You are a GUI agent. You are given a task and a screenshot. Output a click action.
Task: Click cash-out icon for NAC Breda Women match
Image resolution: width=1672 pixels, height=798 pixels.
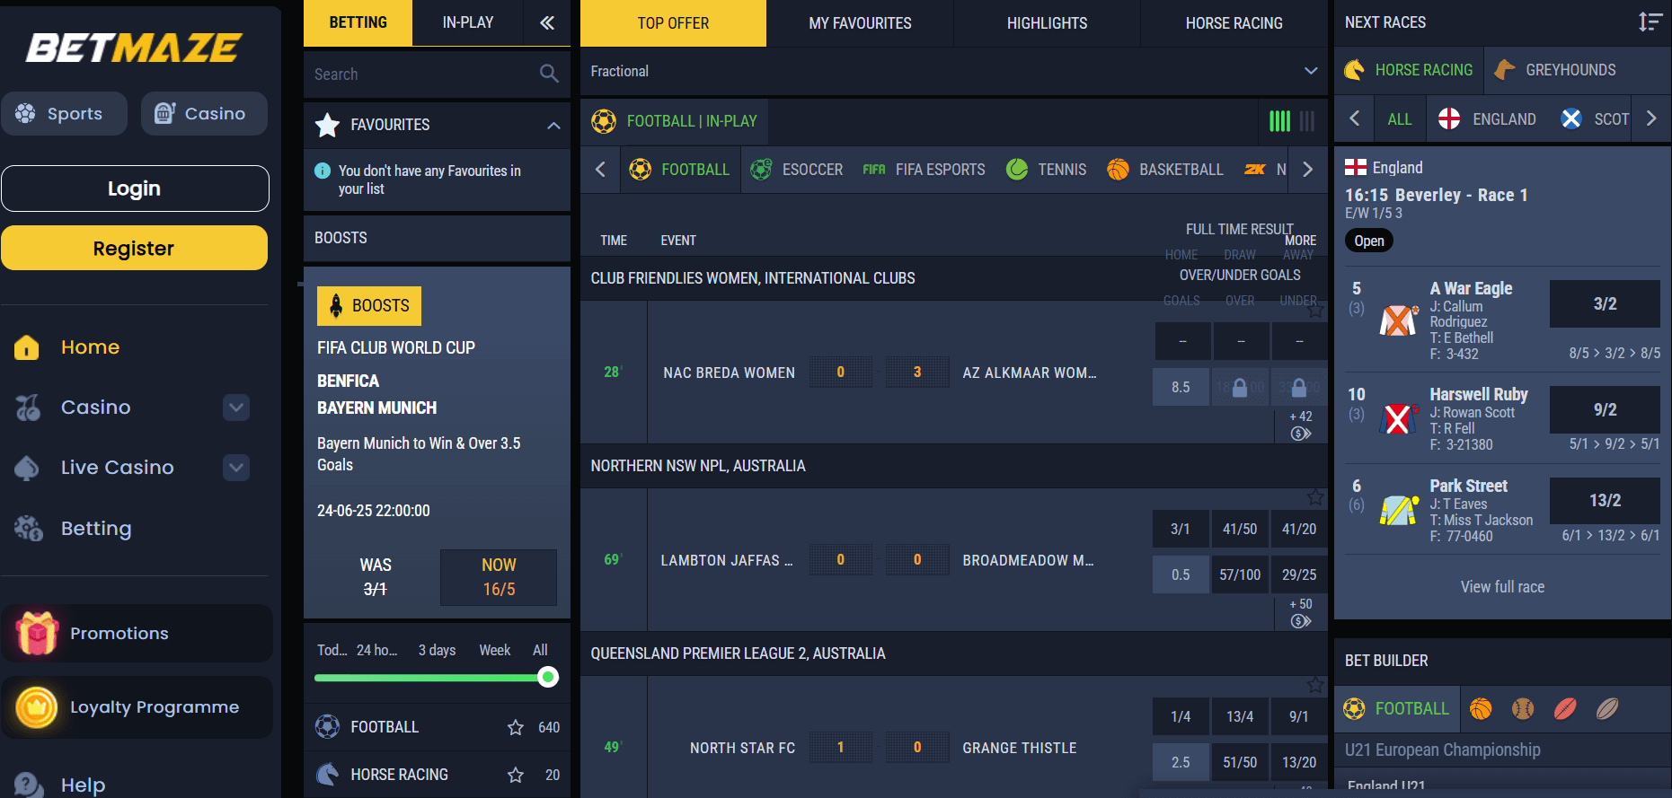point(1300,434)
